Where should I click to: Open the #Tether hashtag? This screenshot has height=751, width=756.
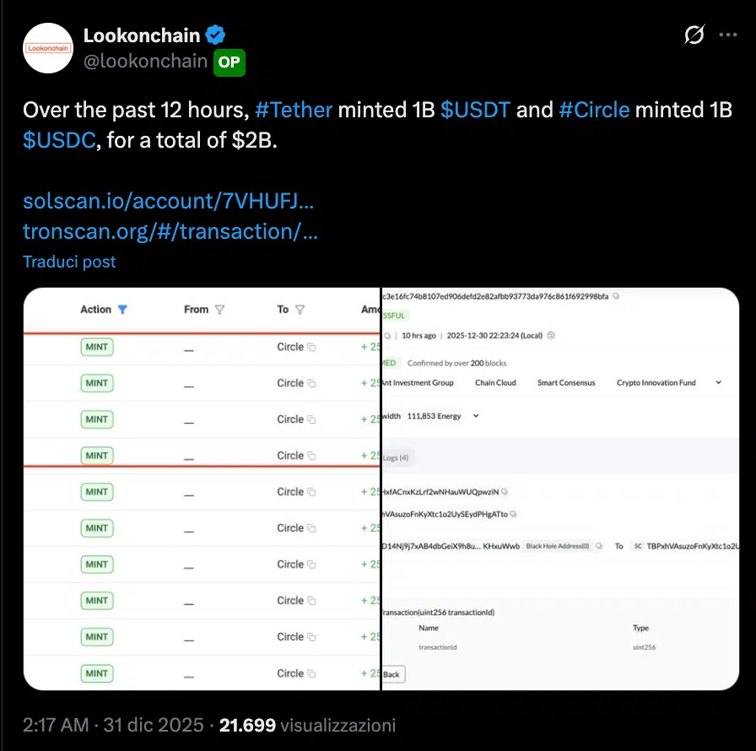[x=294, y=111]
